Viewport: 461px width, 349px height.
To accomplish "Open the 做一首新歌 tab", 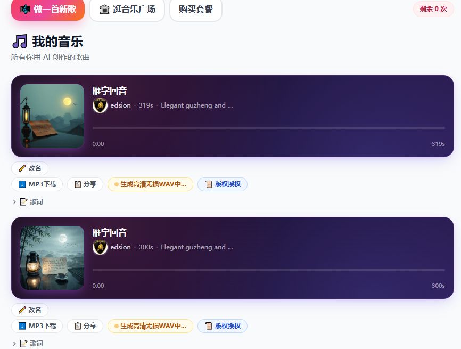I will 48,10.
